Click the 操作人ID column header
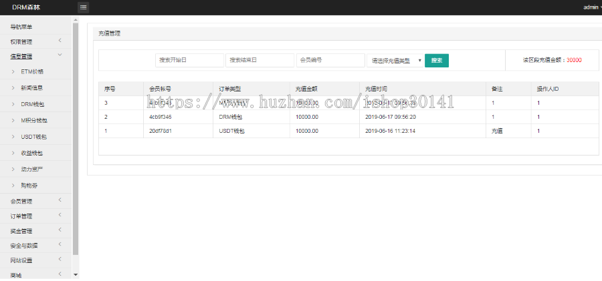 [547, 89]
